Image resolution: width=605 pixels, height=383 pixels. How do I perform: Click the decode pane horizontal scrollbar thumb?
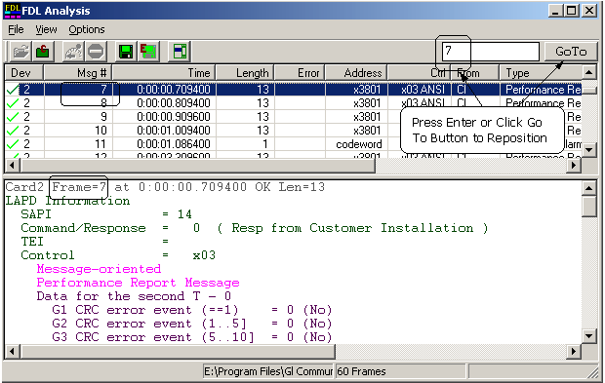[x=177, y=352]
